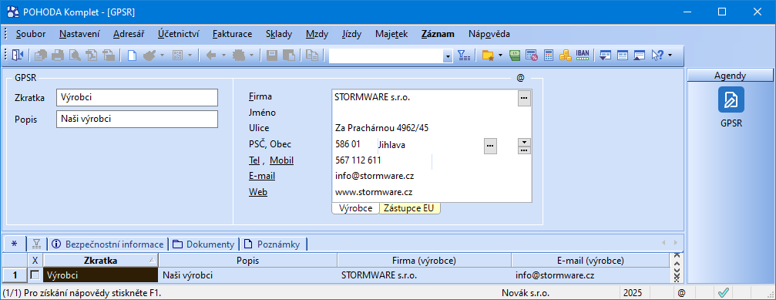Click info@stormware.cz cell in the table
This screenshot has height=300, width=776.
coord(590,275)
